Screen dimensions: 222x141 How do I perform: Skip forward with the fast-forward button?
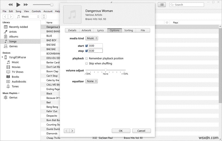click(x=26, y=5)
